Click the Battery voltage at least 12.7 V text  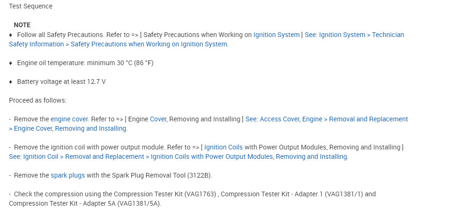pos(61,82)
